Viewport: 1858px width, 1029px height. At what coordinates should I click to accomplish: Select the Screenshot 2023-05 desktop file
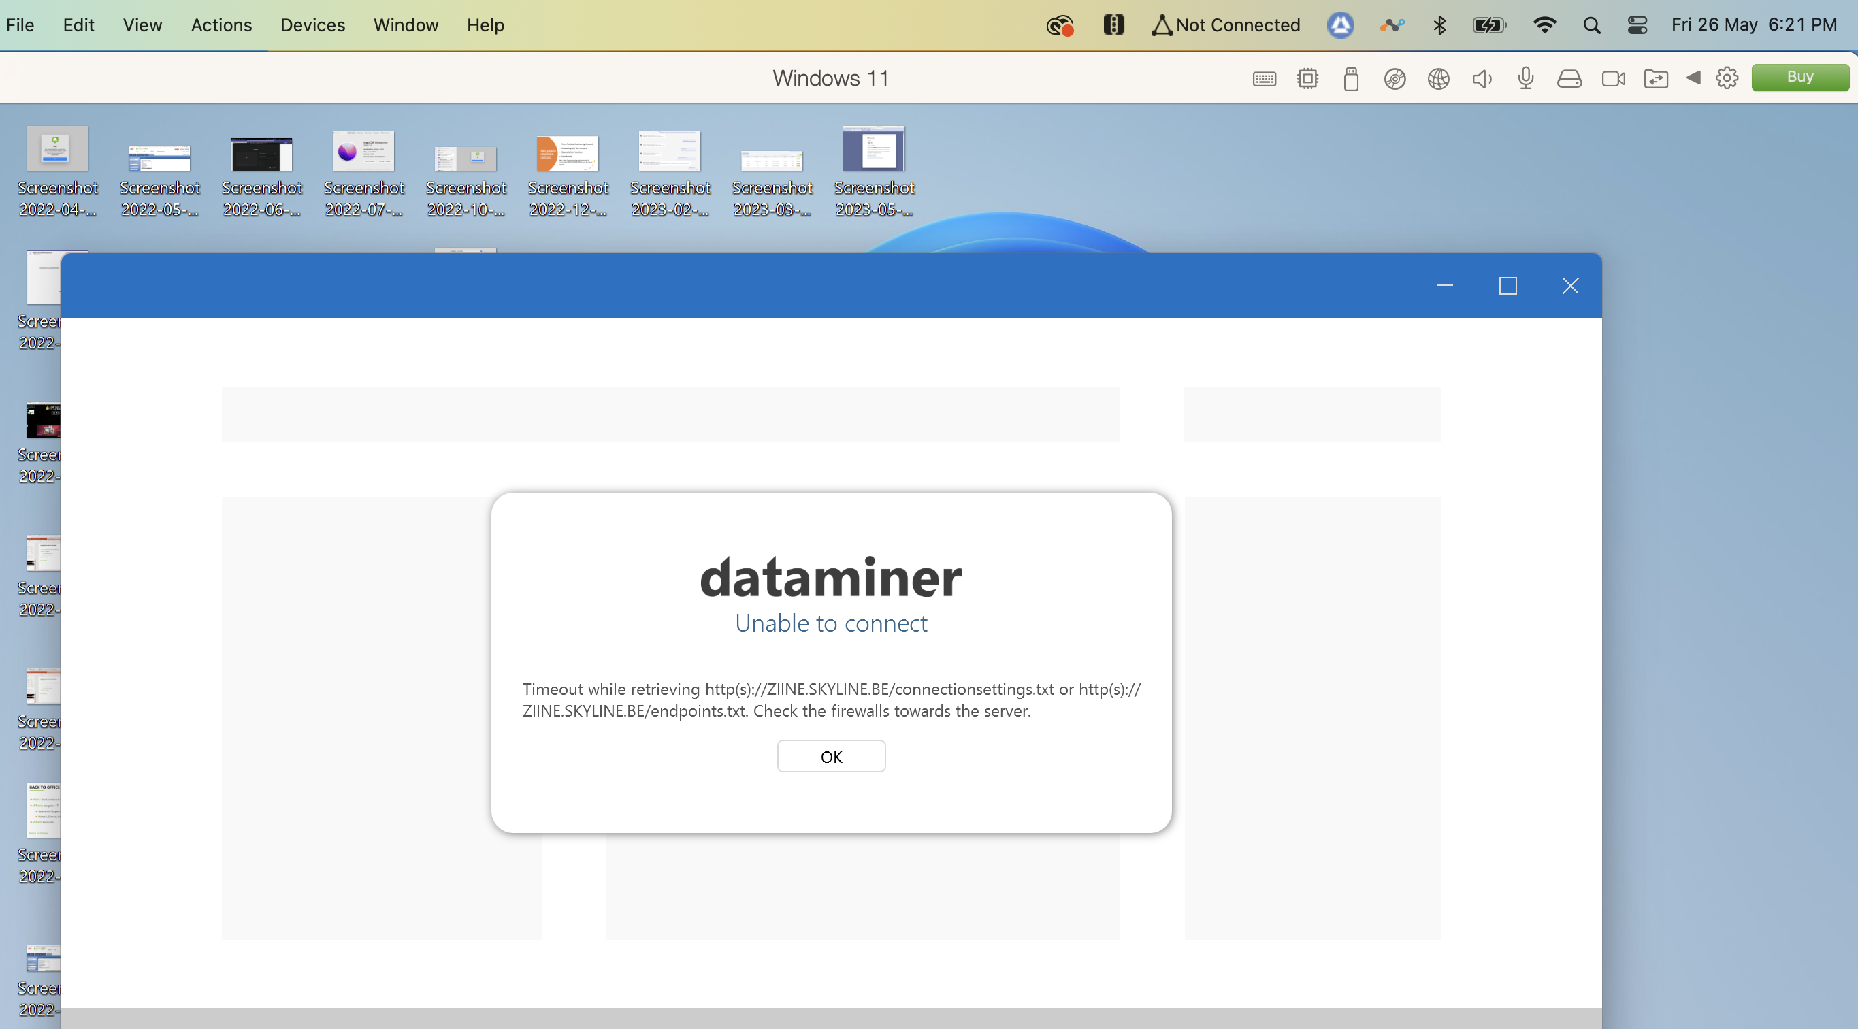(x=874, y=172)
